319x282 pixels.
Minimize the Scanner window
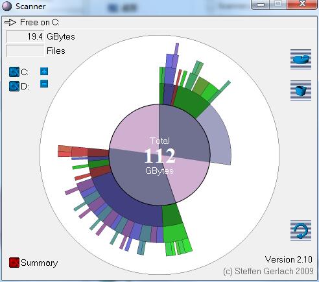[x=261, y=5]
